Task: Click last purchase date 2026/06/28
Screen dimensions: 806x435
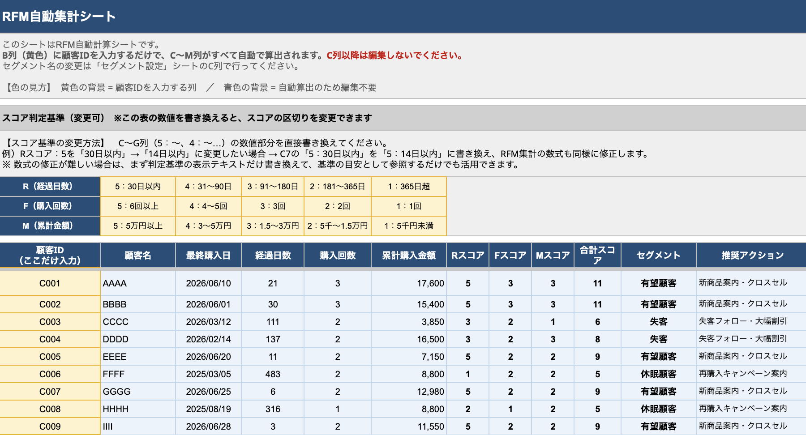Action: 208,426
